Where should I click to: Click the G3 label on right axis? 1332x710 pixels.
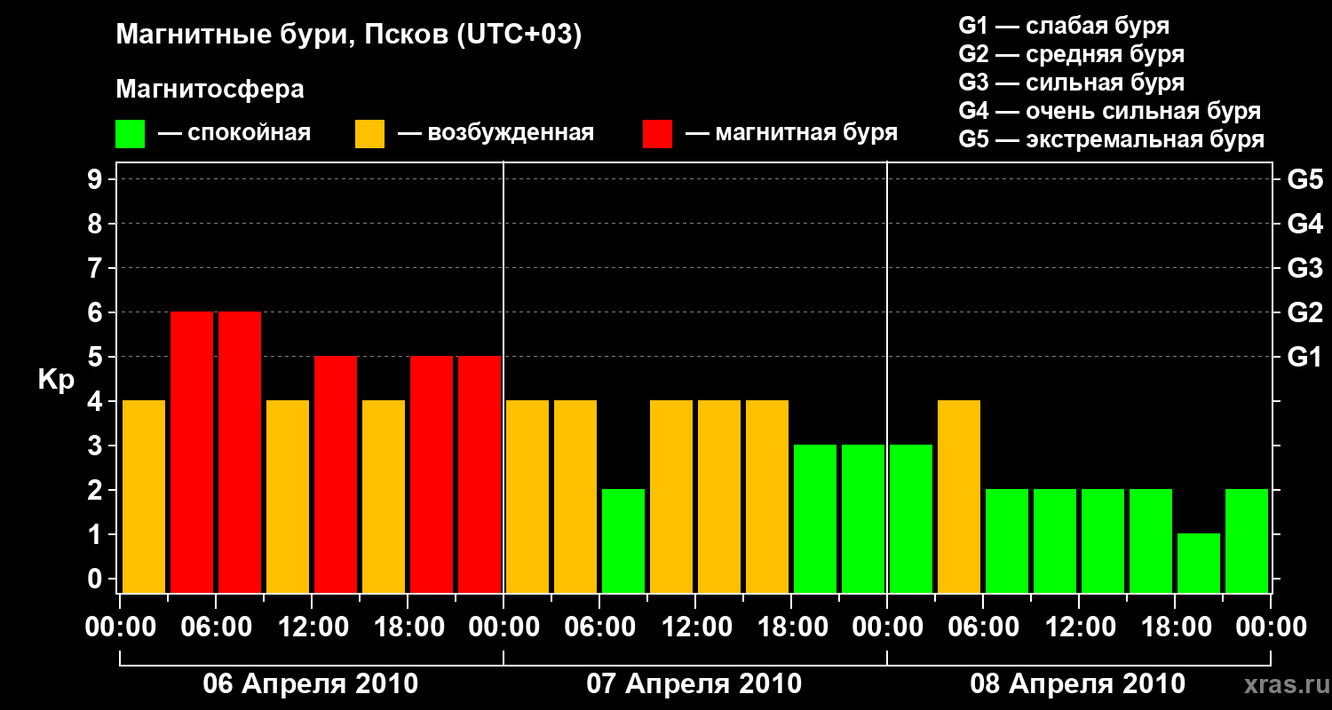(1305, 269)
